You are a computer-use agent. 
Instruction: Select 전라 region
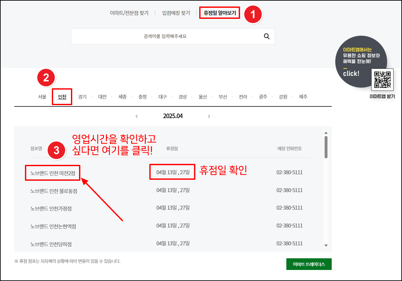[x=243, y=97]
